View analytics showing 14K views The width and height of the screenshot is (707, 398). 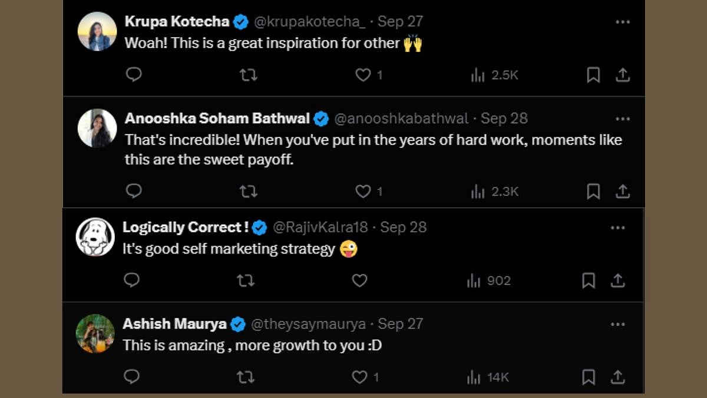(x=488, y=377)
